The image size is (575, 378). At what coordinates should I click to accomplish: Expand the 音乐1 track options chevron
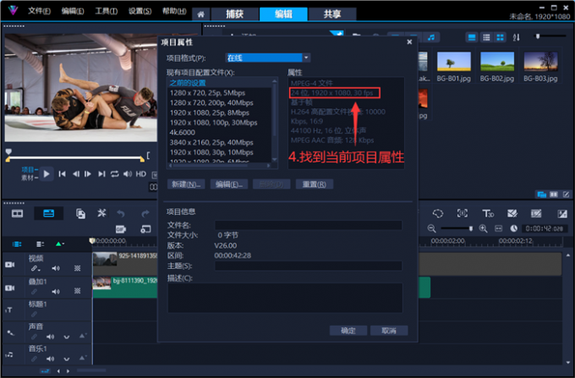pos(66,359)
